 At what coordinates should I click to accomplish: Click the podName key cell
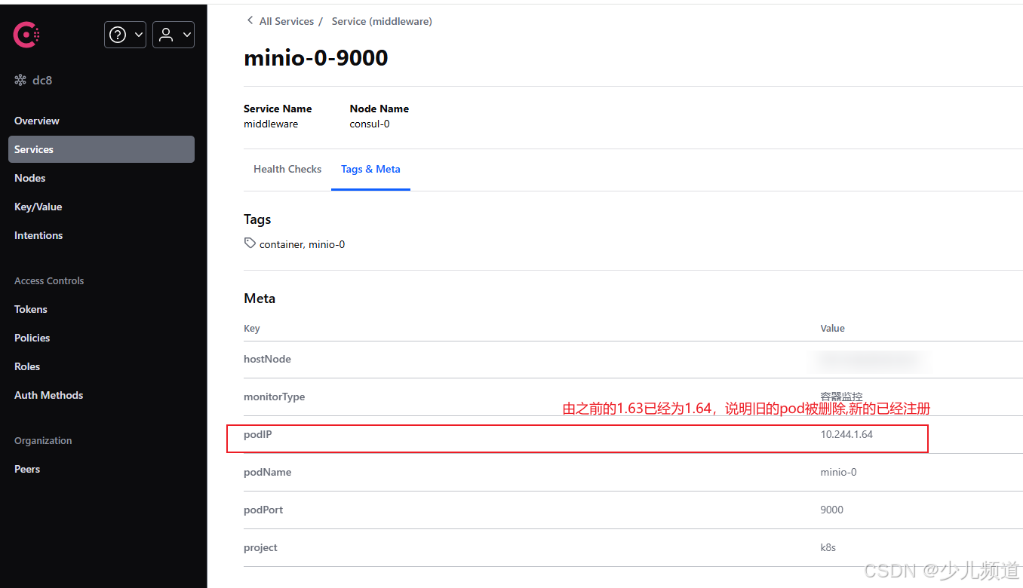coord(267,472)
